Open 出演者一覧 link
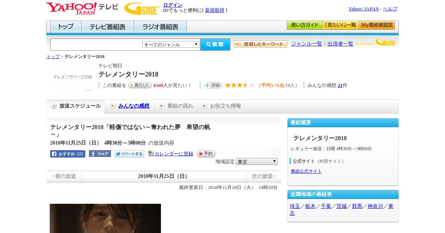 click(x=340, y=44)
